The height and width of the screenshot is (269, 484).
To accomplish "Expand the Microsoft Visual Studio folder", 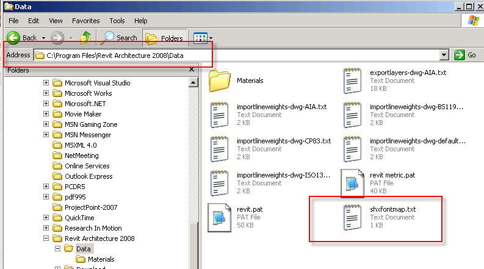I will point(46,83).
